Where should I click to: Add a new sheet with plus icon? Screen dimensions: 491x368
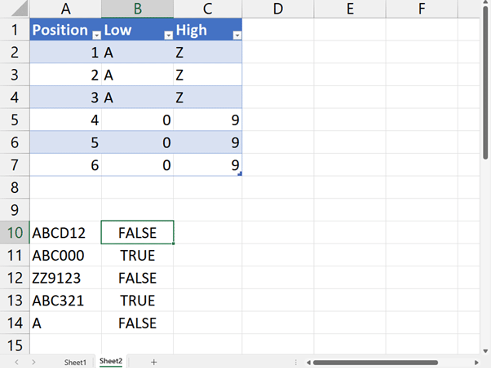(154, 362)
